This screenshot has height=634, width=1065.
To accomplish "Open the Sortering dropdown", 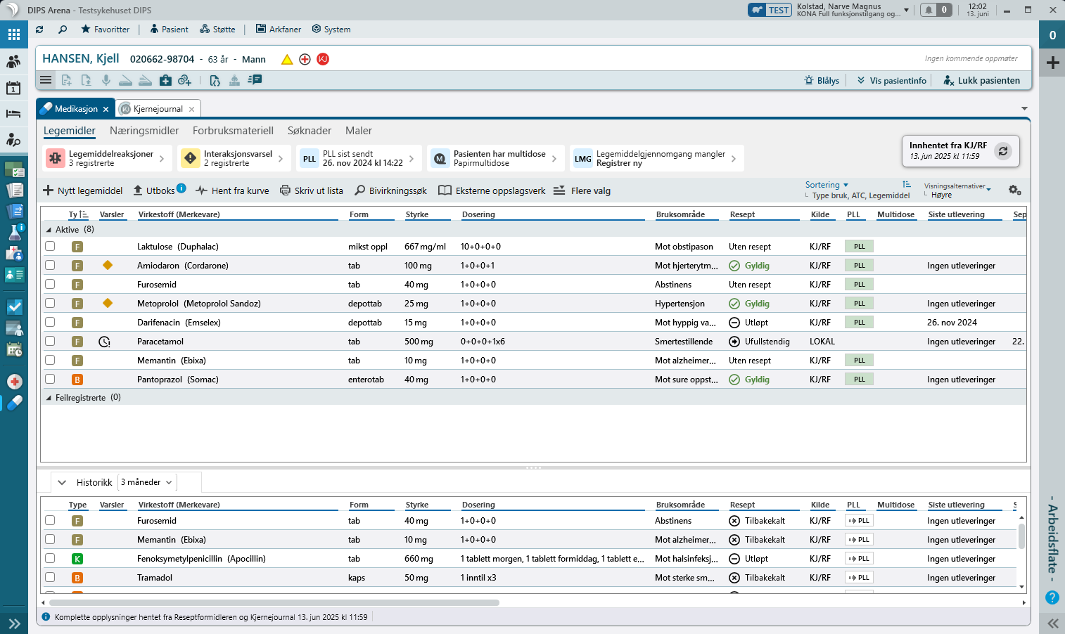I will tap(827, 185).
